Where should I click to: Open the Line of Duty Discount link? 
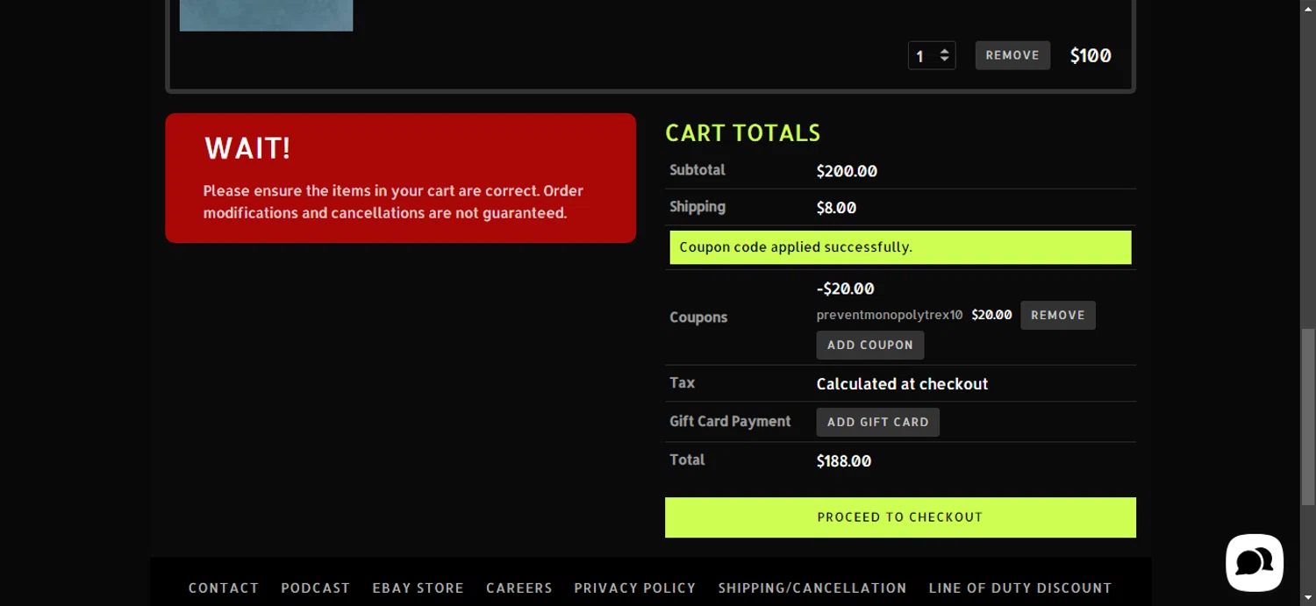1020,588
